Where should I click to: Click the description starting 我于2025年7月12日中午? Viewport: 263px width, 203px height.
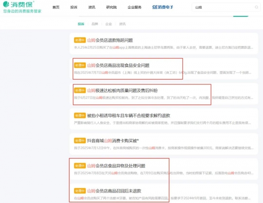[163, 148]
